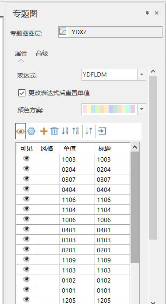Hide the 1109 row via eye
Viewport: 166px width, 304px height.
point(26,260)
